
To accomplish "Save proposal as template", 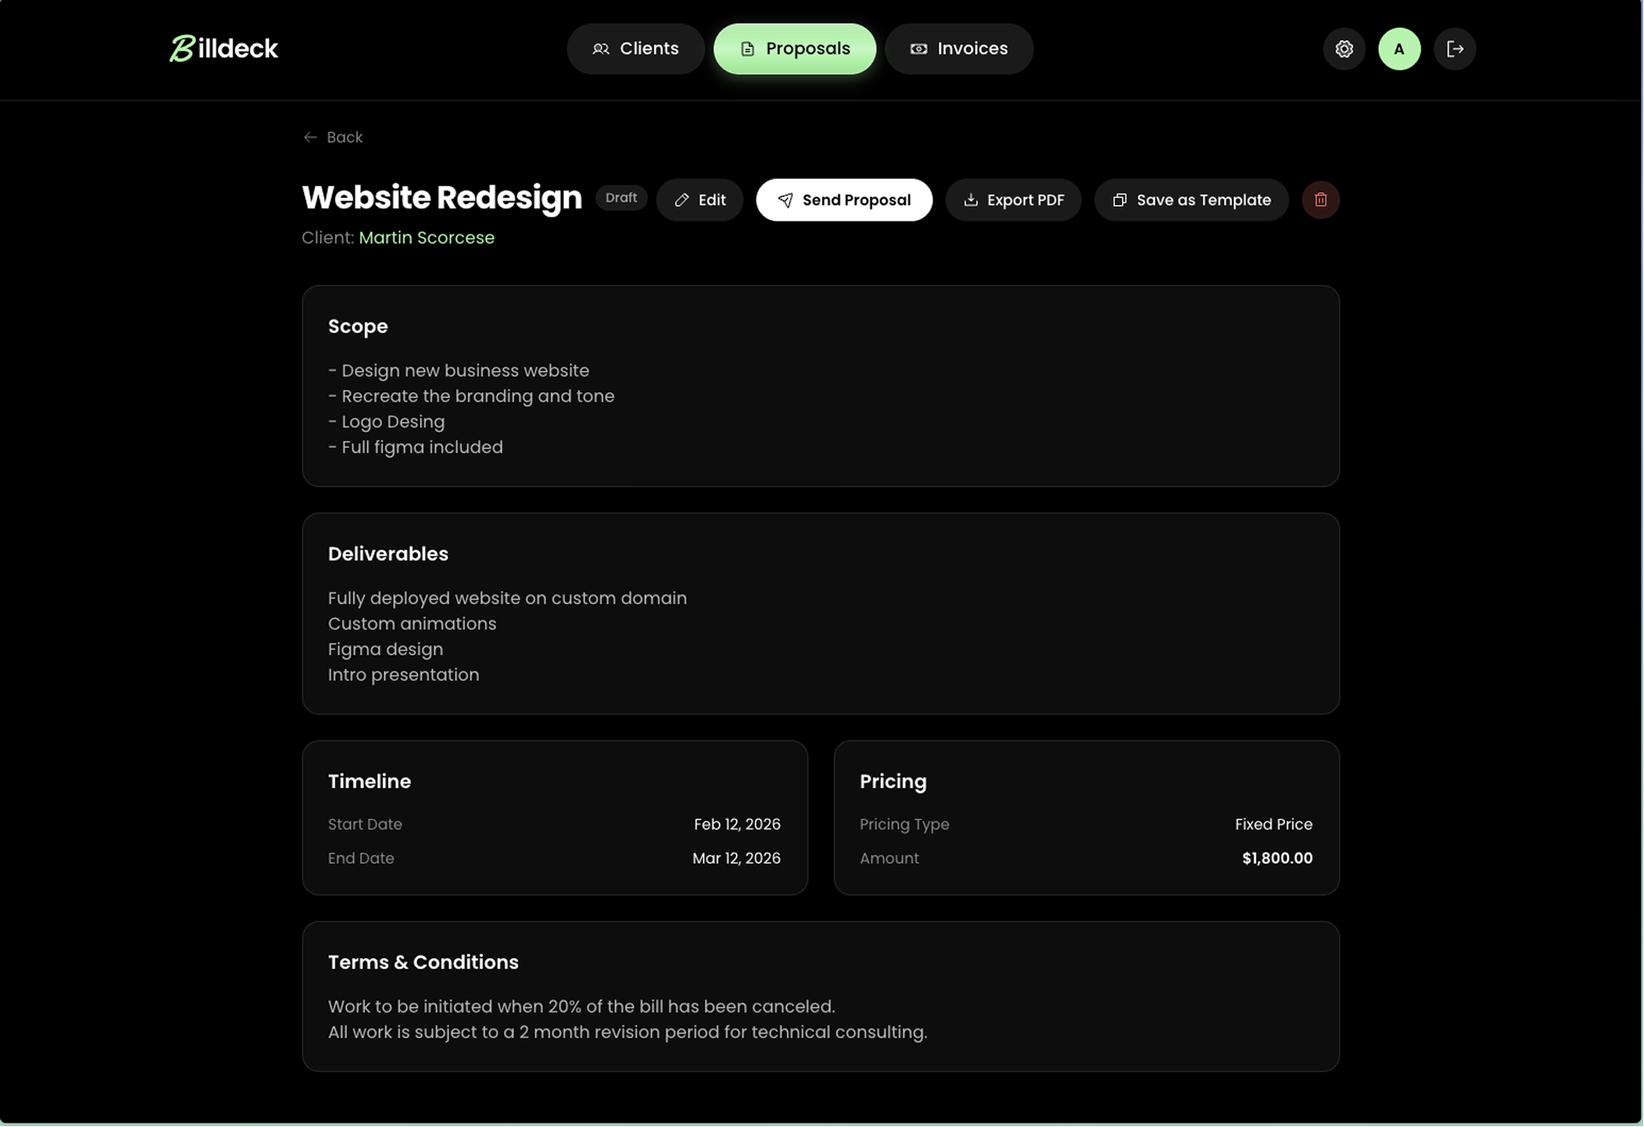I will click(x=1190, y=199).
